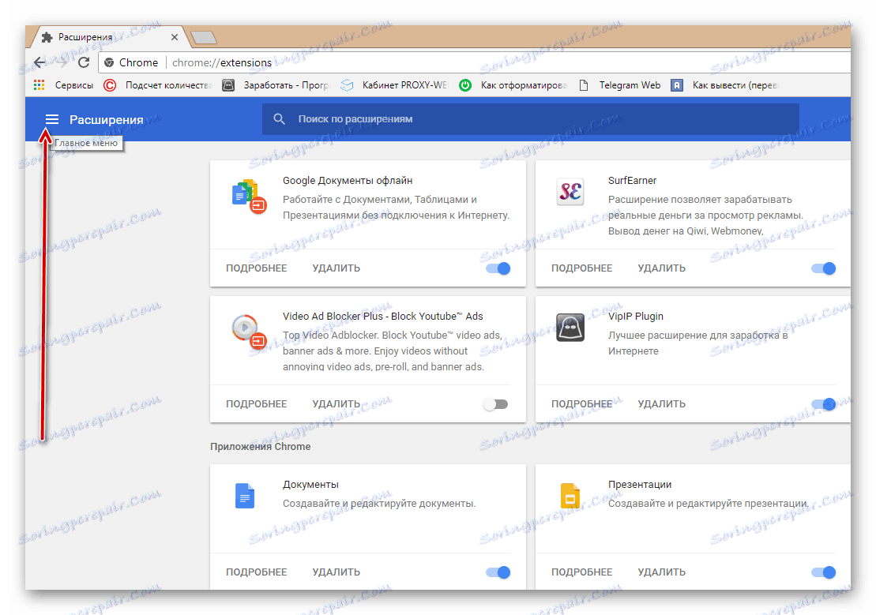Toggle off the Презентации app

click(824, 572)
